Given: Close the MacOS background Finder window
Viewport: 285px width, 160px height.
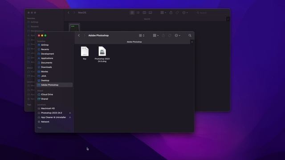Looking at the screenshot, I should [x=28, y=13].
